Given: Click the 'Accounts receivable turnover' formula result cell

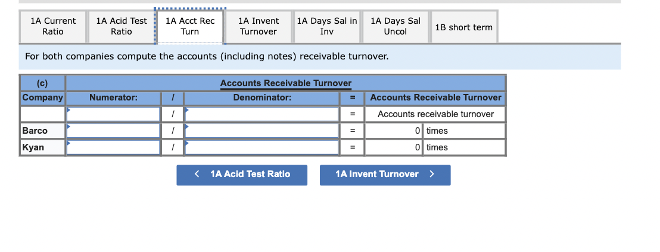Looking at the screenshot, I should 435,114.
